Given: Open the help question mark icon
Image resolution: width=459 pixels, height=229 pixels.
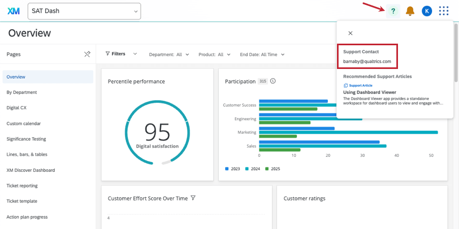Looking at the screenshot, I should pos(393,11).
